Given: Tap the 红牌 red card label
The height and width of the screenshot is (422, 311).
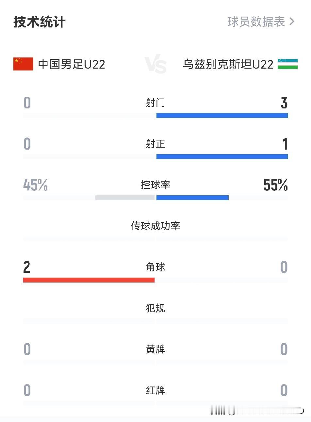Looking at the screenshot, I should pos(155,390).
